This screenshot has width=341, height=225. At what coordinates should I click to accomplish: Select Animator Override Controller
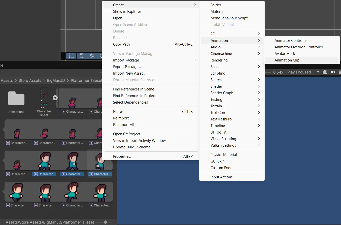point(301,47)
